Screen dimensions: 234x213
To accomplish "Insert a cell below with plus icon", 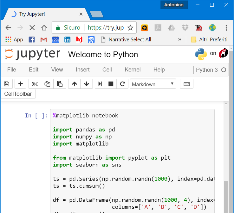I will click(x=21, y=84).
